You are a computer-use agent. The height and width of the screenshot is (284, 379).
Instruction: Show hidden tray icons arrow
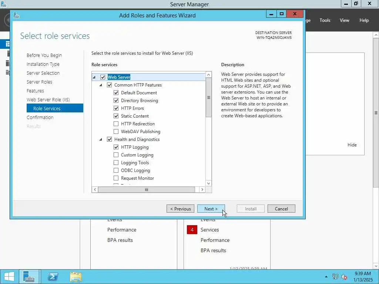pos(326,277)
